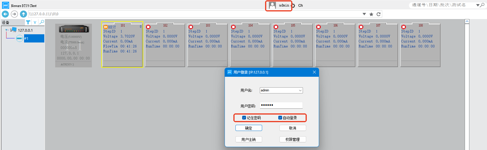
Task: Select the #1 device tree item
Action: 34,38
